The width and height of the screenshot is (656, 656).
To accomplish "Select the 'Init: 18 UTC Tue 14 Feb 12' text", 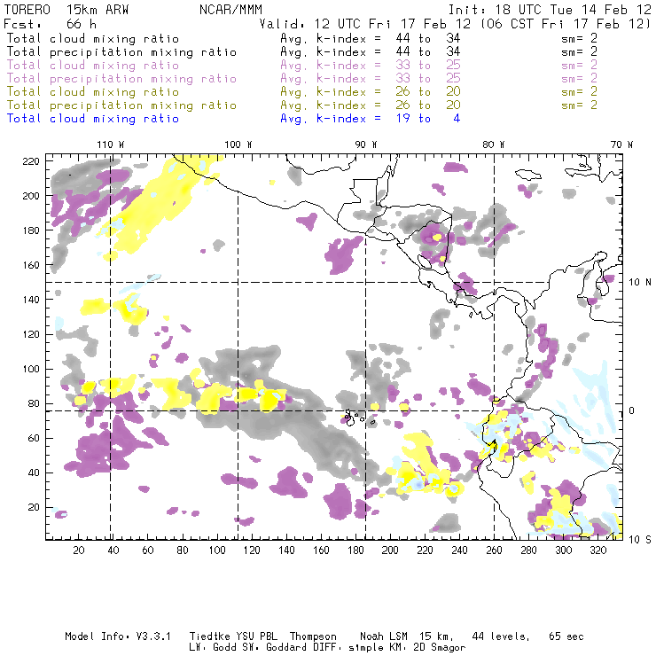I will point(550,9).
